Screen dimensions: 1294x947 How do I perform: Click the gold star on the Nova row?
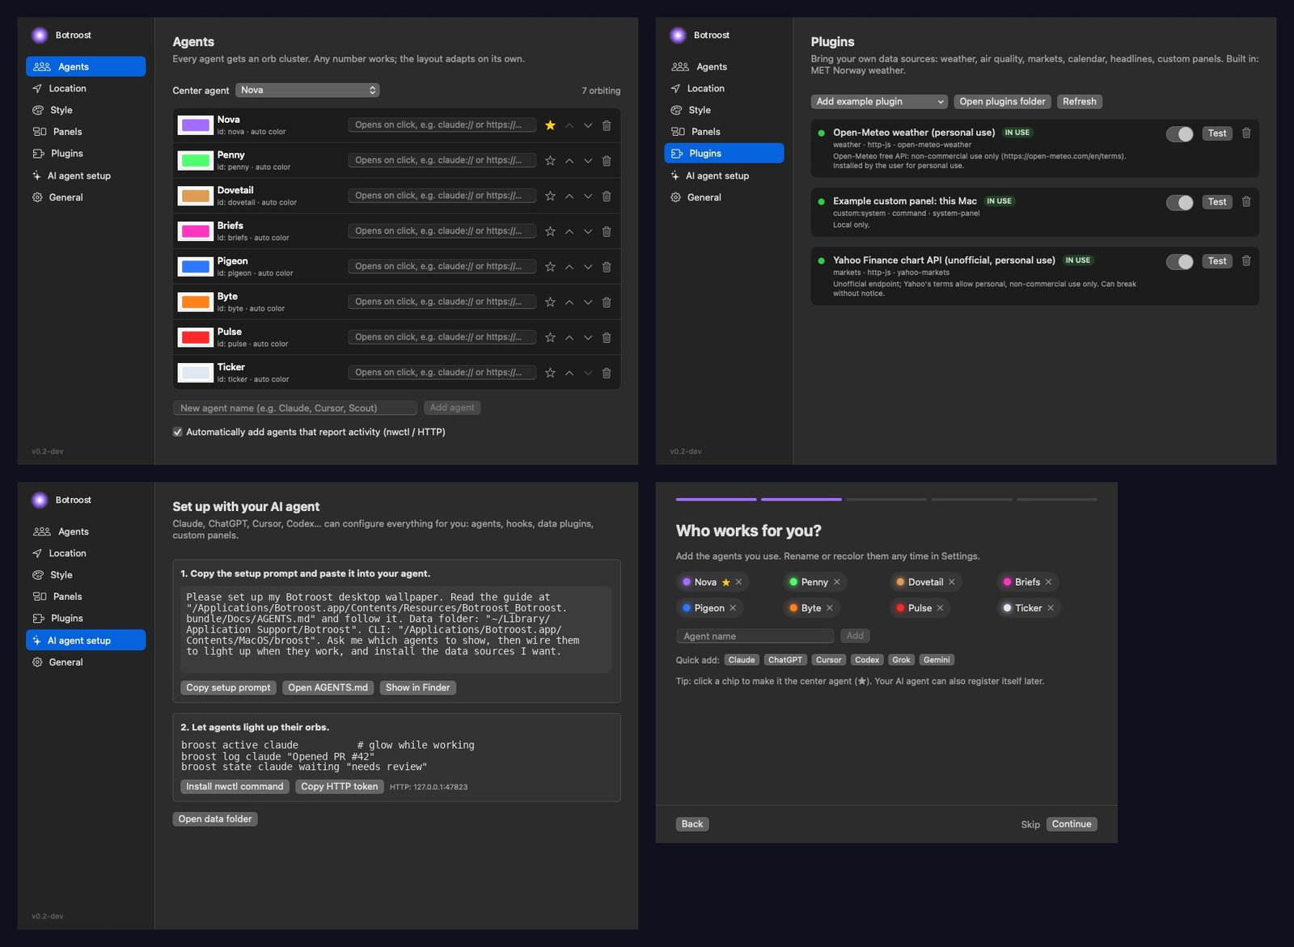point(550,125)
